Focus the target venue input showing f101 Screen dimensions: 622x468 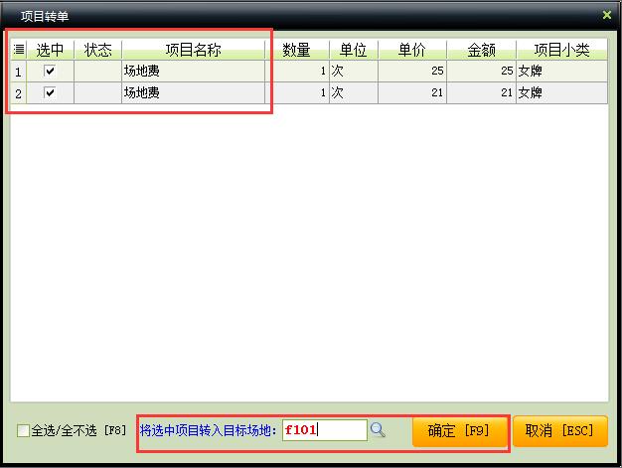325,430
